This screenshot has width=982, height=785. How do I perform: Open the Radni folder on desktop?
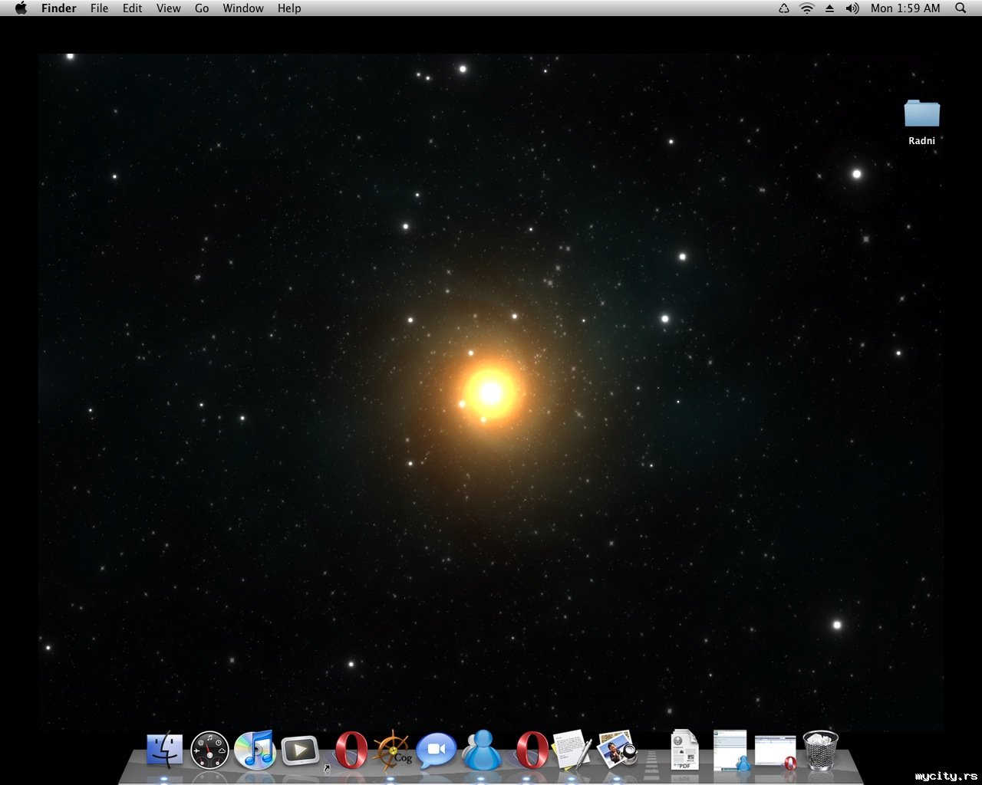click(921, 114)
